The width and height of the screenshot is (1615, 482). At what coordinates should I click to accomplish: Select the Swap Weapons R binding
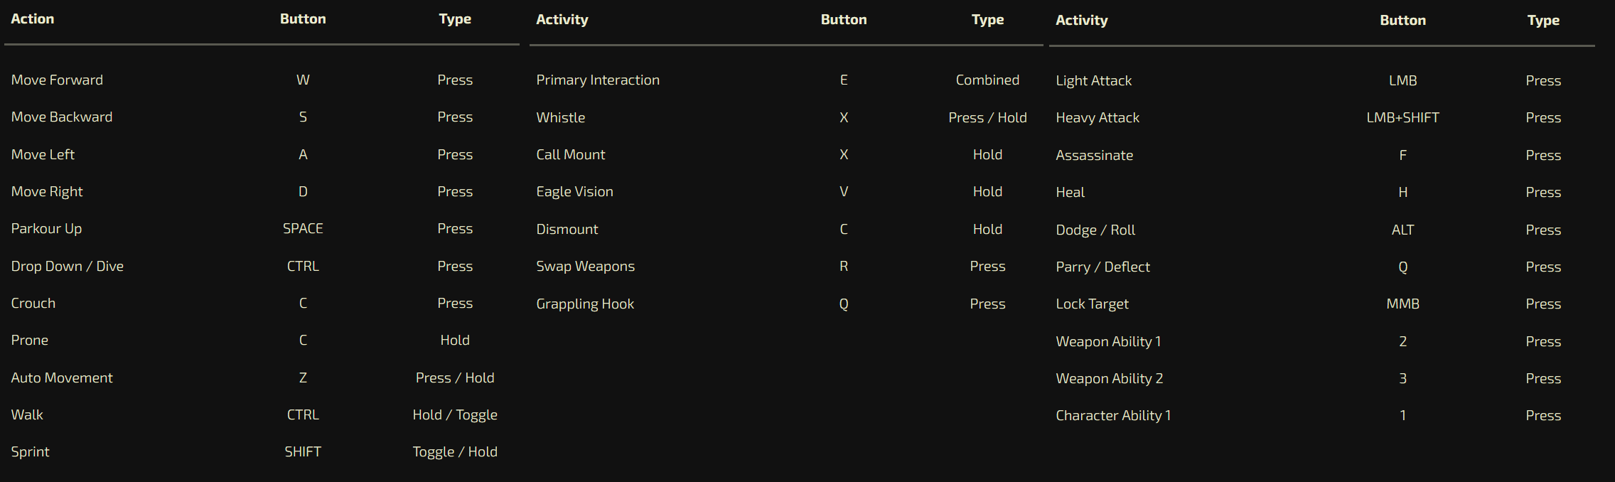tap(844, 266)
